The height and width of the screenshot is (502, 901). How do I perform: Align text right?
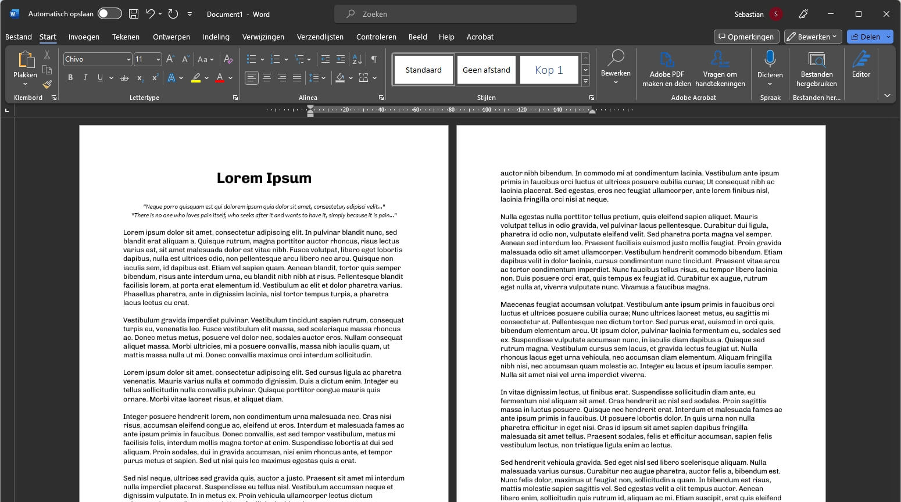[282, 78]
